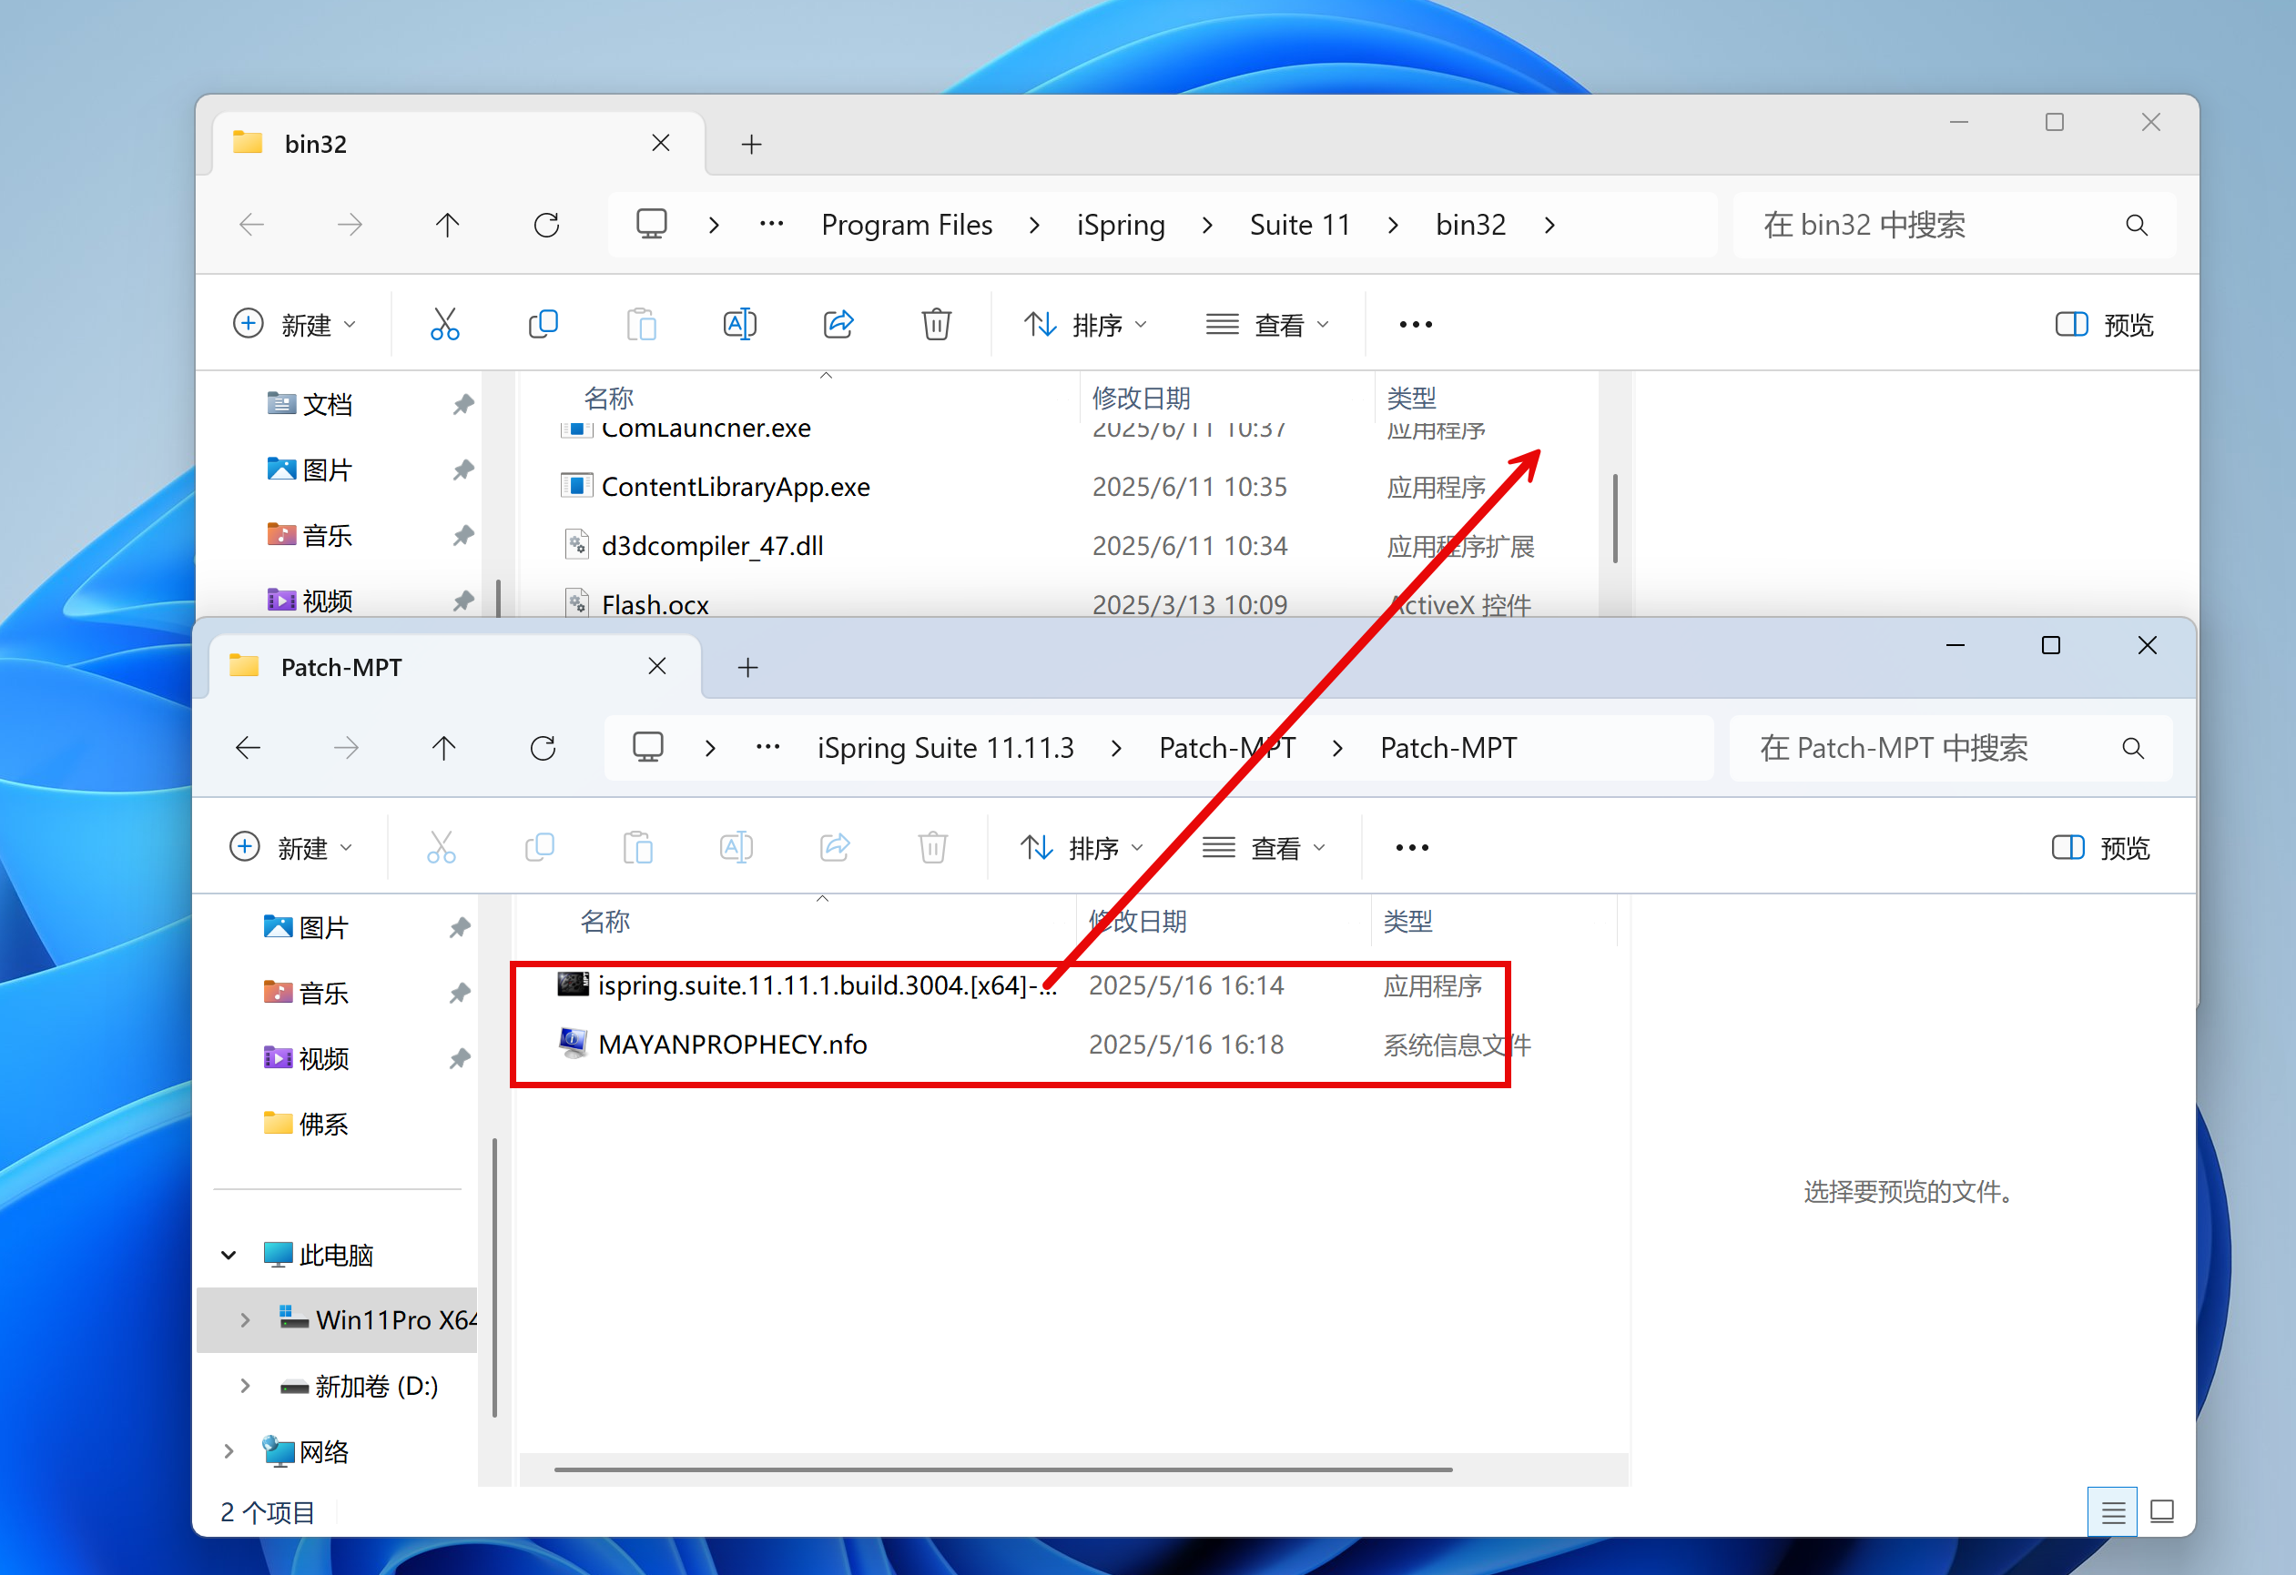This screenshot has width=2296, height=1575.
Task: Click Program Files in the breadcrumb path
Action: coord(906,225)
